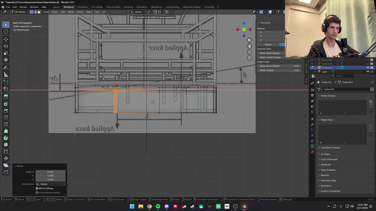The height and width of the screenshot is (211, 376).
Task: Open the Vertex menu
Action: [x=80, y=12]
